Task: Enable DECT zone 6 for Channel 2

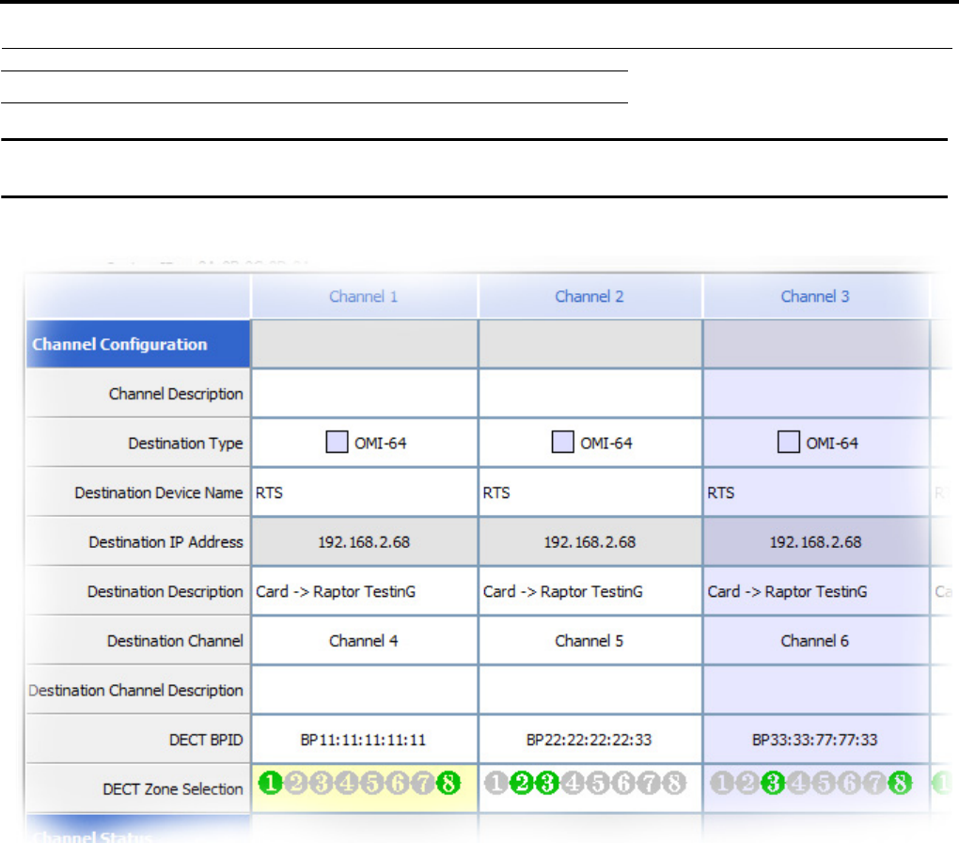Action: (623, 783)
